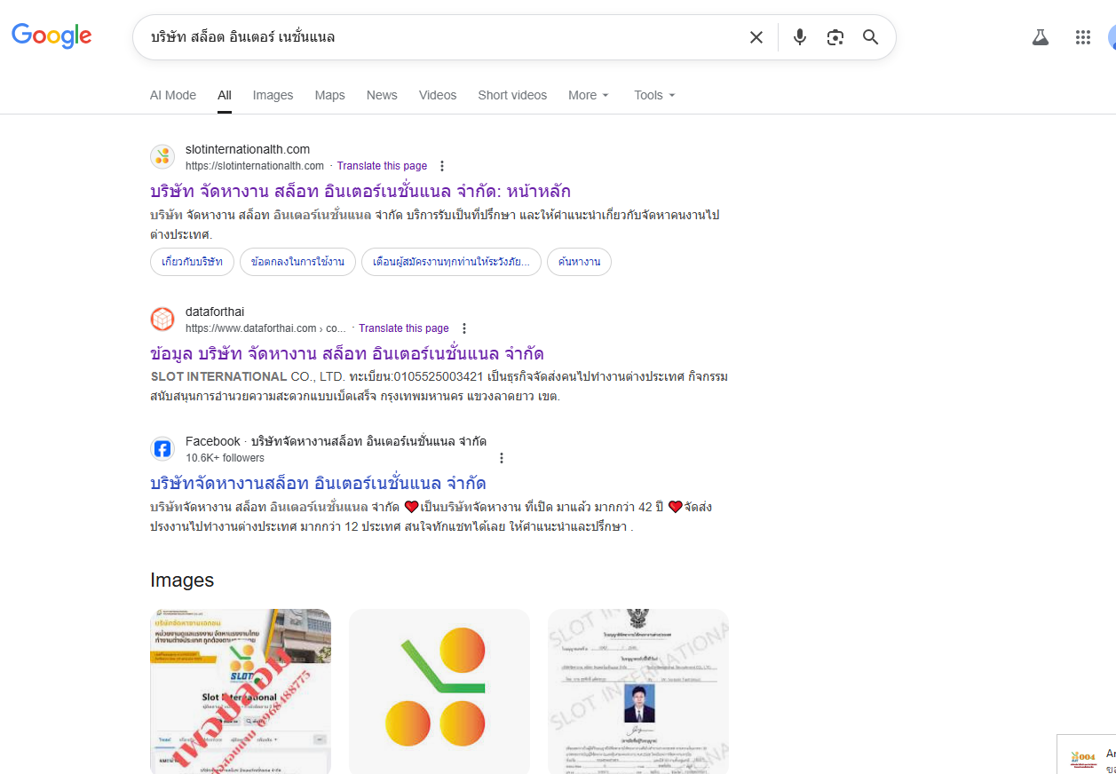Open more options for dataforthai result
The height and width of the screenshot is (774, 1116).
coord(464,328)
